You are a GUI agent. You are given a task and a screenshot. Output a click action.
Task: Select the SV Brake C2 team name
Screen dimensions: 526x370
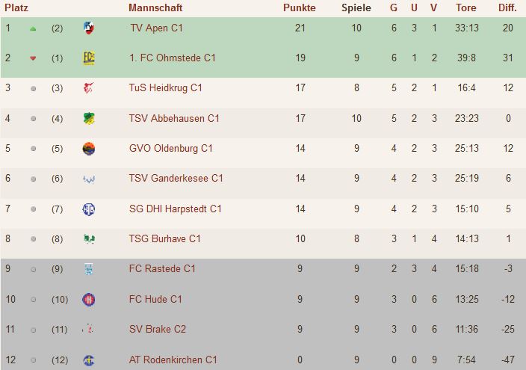158,329
